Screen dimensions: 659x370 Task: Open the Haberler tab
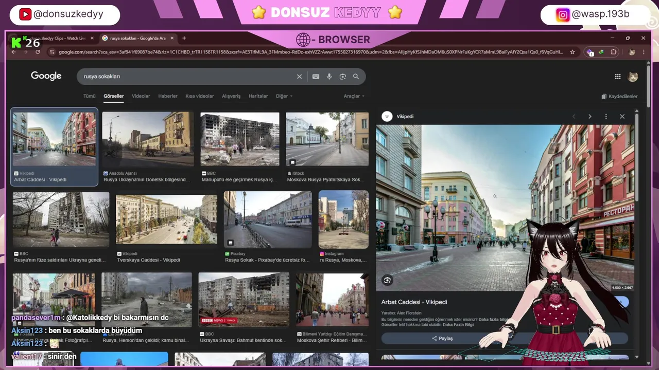coord(168,96)
